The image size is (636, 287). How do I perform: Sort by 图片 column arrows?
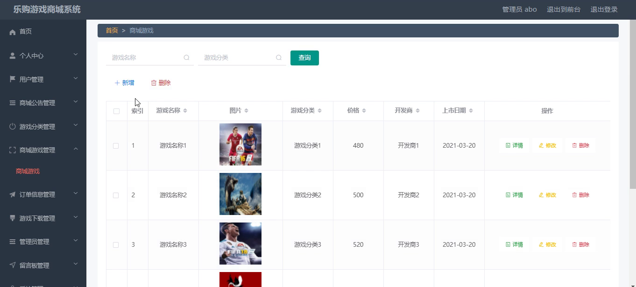246,111
